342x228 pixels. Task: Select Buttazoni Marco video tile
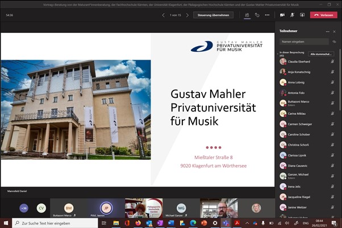coord(69,208)
